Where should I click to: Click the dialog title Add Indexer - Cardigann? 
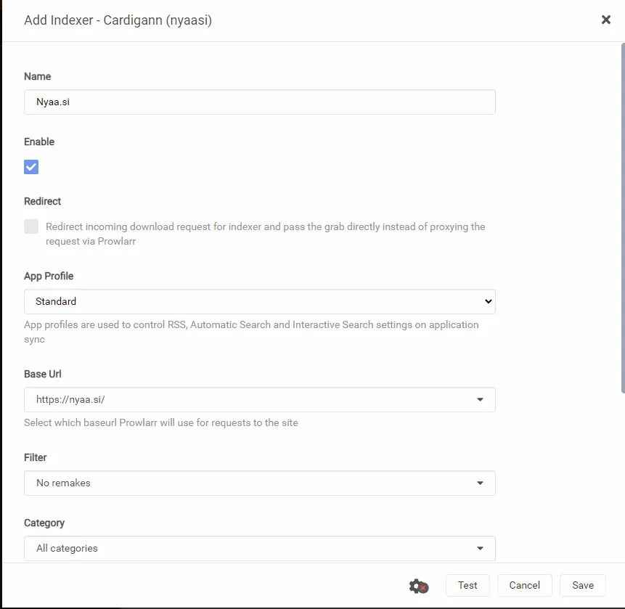tap(118, 20)
